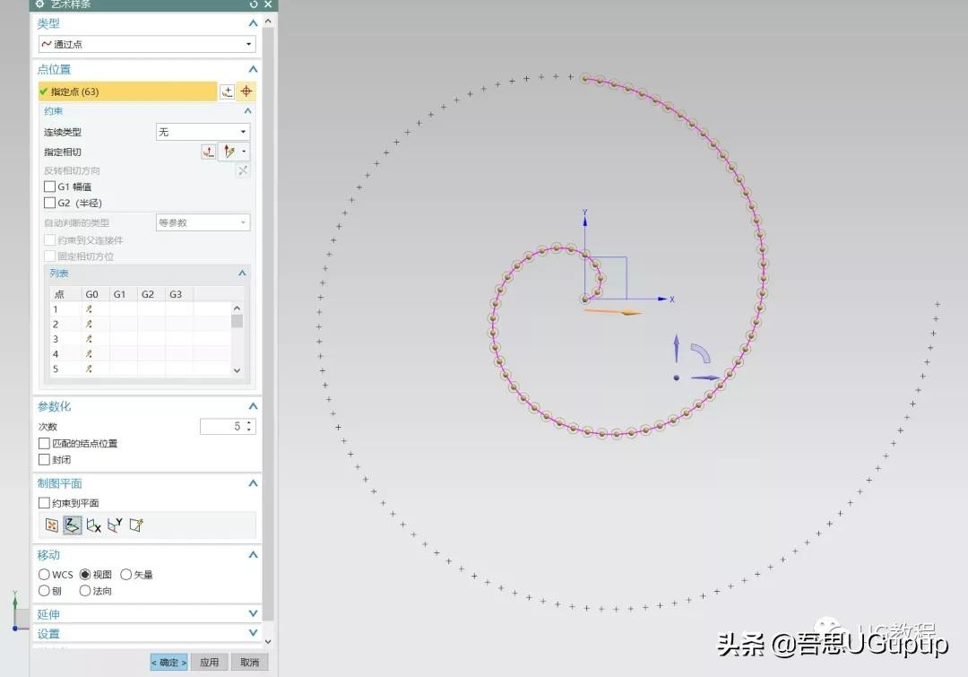Viewport: 968px width, 677px height.
Task: Select the YC-ZC plane (X) icon
Action: tap(93, 525)
